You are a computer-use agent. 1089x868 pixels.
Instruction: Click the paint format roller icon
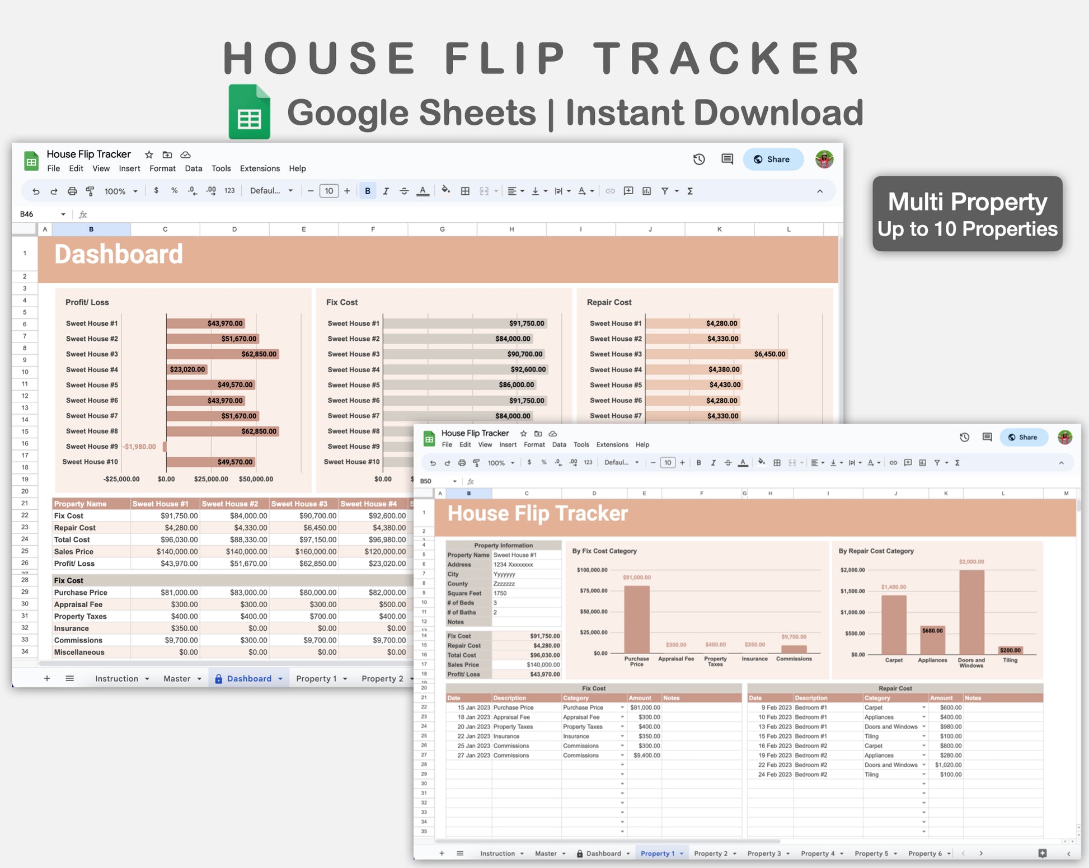coord(90,191)
